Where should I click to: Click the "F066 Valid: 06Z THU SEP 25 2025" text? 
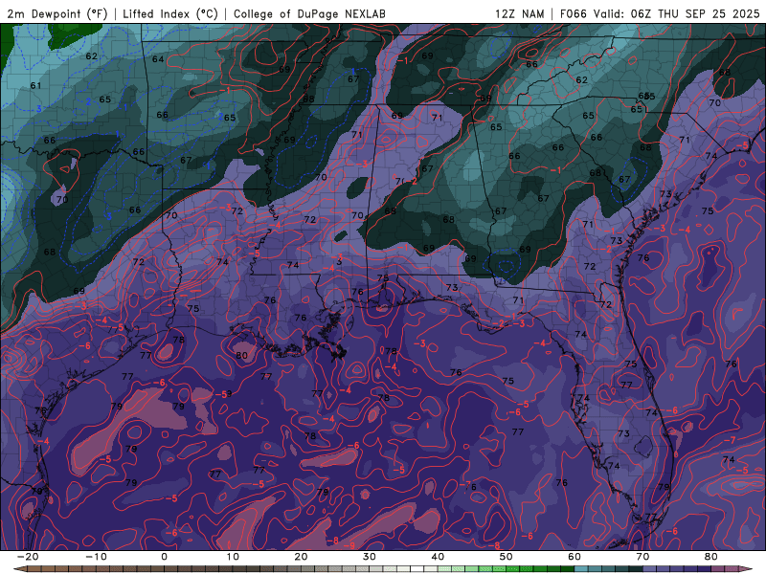coord(660,14)
